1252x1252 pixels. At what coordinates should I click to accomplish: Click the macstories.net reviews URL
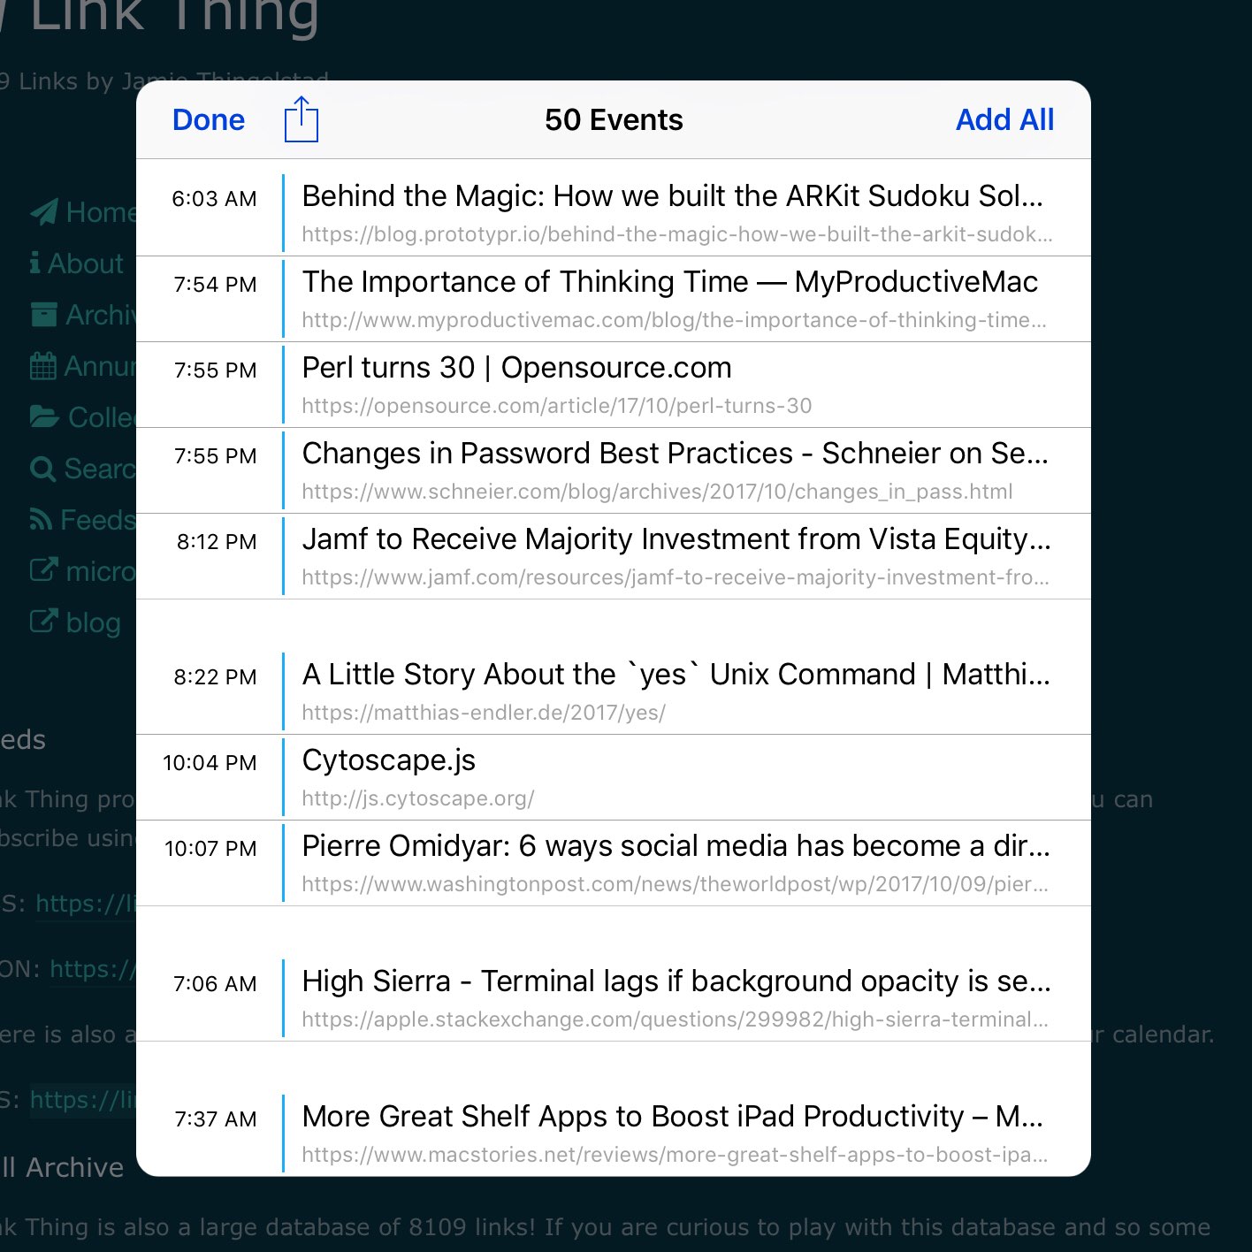coord(676,1155)
